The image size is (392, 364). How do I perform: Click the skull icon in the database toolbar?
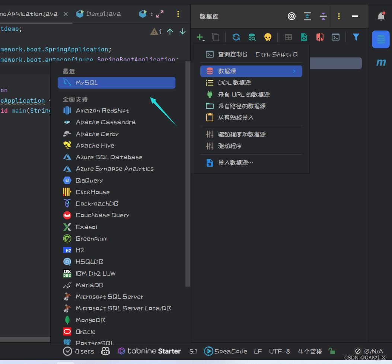(x=268, y=37)
